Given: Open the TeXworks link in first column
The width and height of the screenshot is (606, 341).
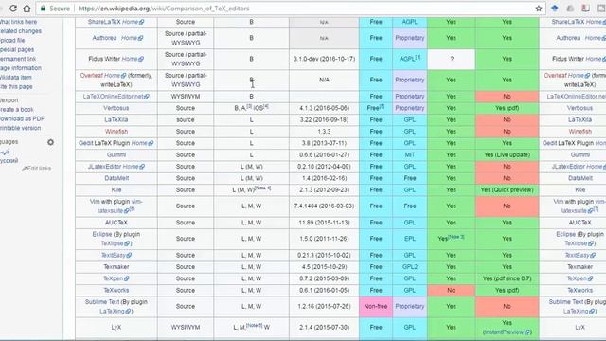Looking at the screenshot, I should point(116,290).
